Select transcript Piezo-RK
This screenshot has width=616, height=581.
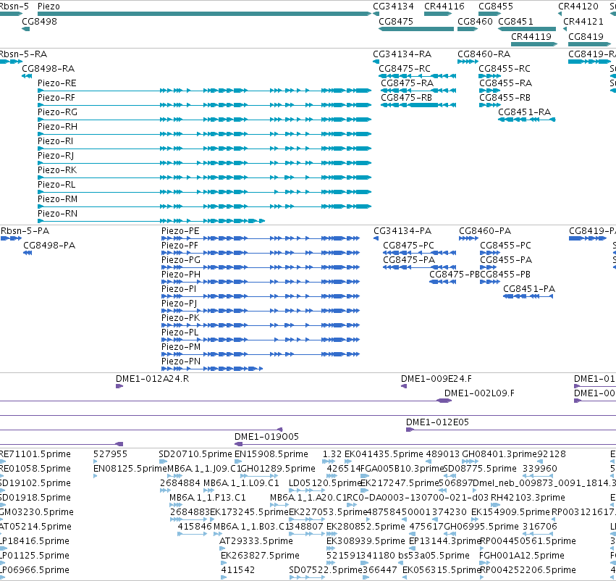pyautogui.click(x=204, y=177)
